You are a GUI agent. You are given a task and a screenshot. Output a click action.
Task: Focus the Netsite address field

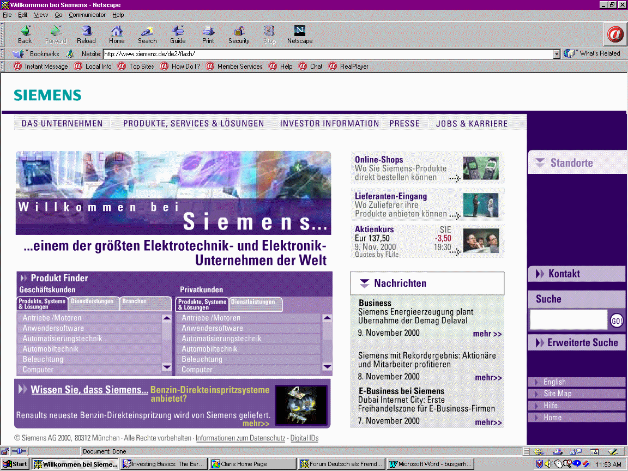pos(328,54)
